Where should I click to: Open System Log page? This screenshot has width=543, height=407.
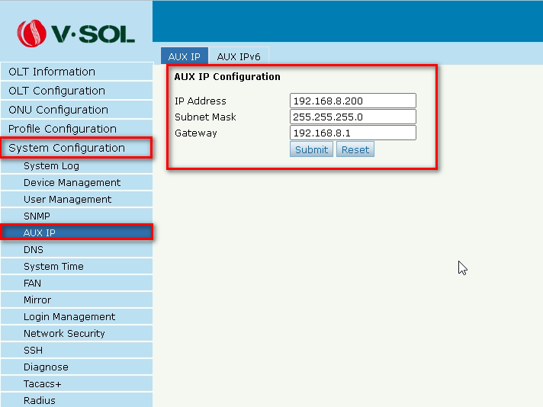[51, 165]
